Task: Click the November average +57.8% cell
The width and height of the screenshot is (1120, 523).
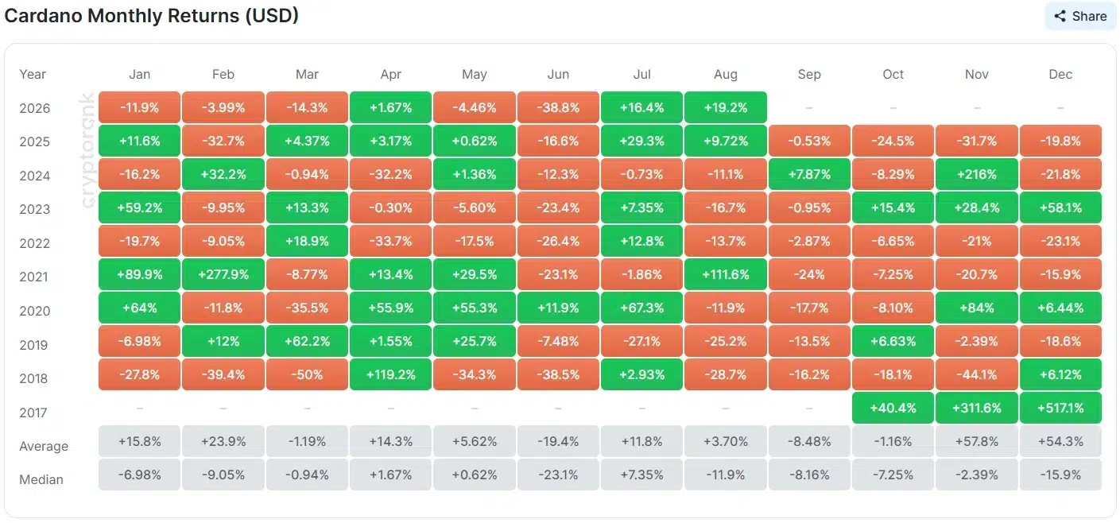Action: pyautogui.click(x=977, y=441)
